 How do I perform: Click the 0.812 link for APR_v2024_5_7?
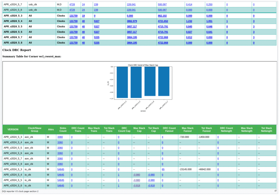tap(189, 37)
